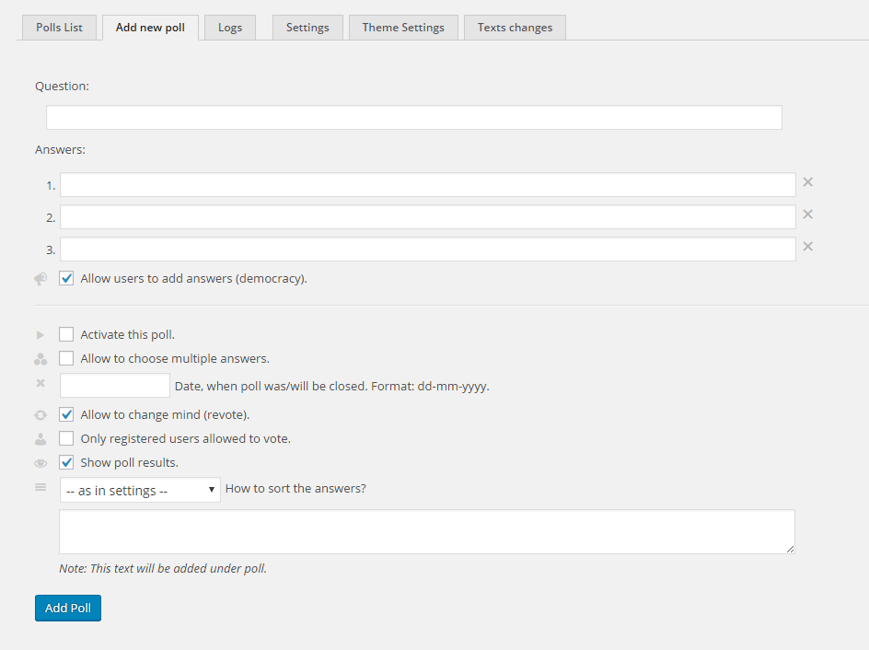869x650 pixels.
Task: Go to the Settings tab
Action: tap(307, 27)
